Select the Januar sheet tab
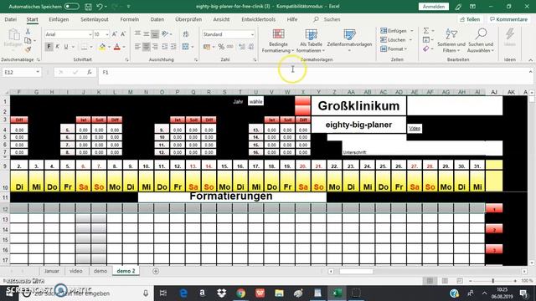 pyautogui.click(x=52, y=271)
